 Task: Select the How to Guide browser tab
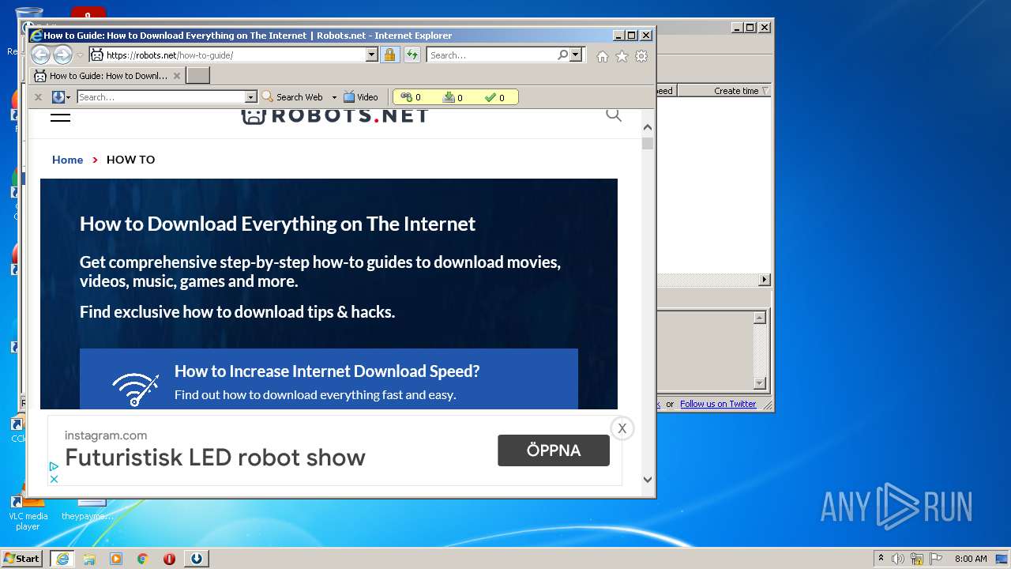point(101,76)
